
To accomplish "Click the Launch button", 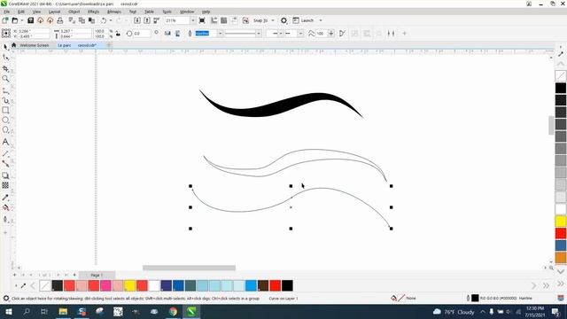I will click(303, 20).
